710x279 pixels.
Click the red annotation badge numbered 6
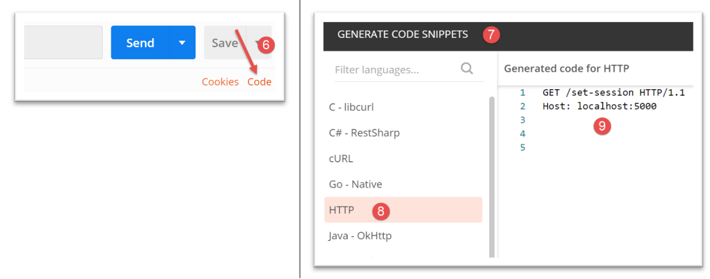click(266, 45)
